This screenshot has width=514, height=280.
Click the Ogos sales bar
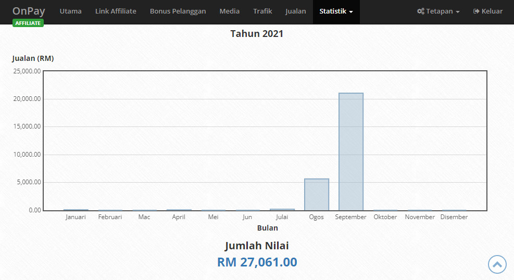point(317,194)
